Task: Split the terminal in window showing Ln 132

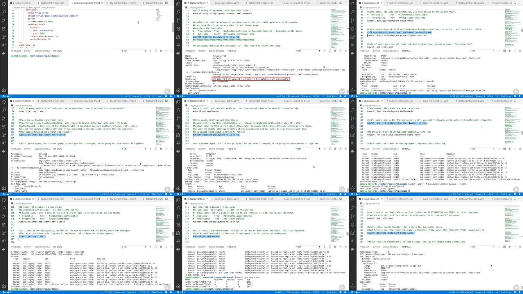Action: [504, 247]
